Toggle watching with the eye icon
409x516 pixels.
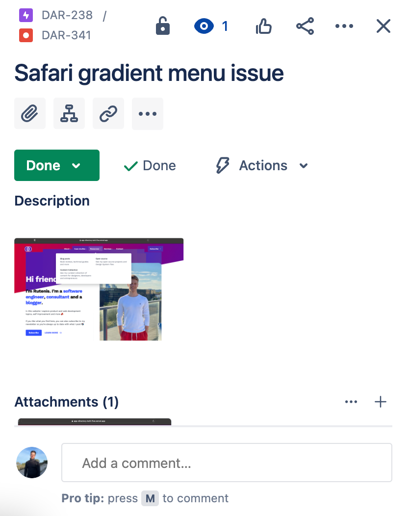[x=205, y=26]
